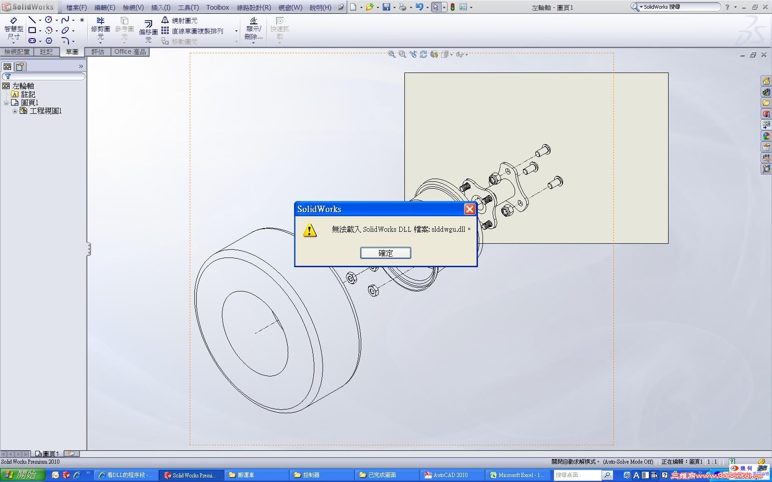772x482 pixels.
Task: Open the 檔案(F) menu
Action: pyautogui.click(x=76, y=7)
